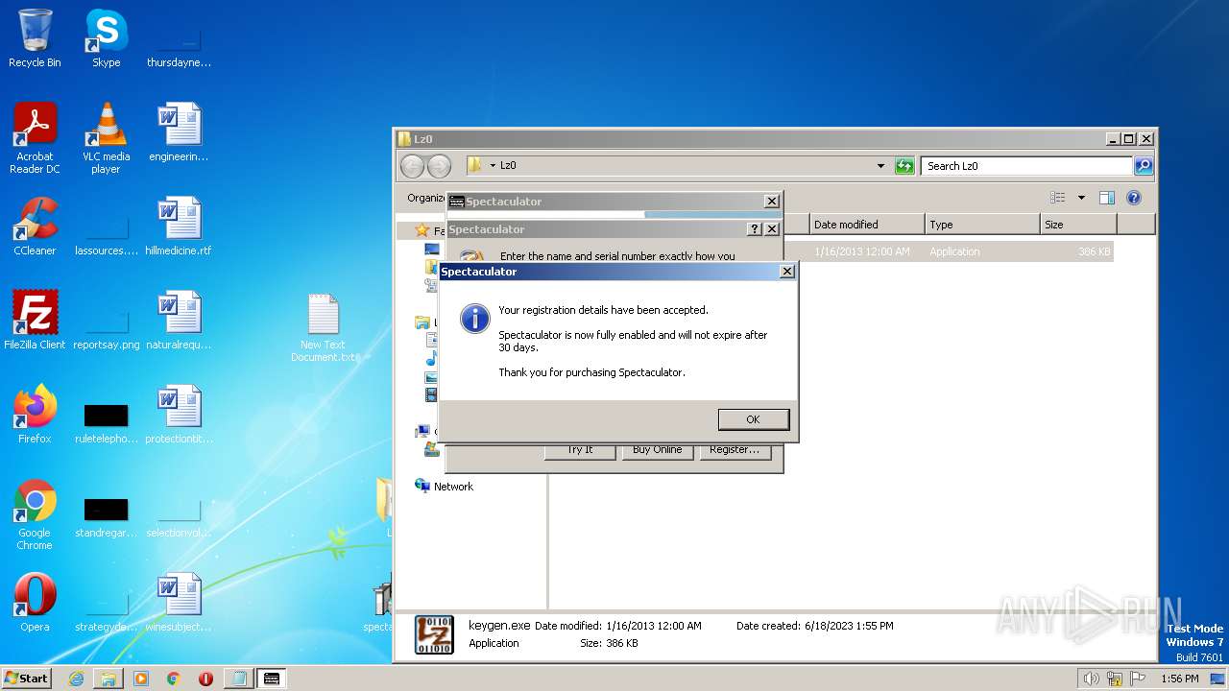1229x691 pixels.
Task: Click the keygen.exe icon in the details pane
Action: (x=434, y=635)
